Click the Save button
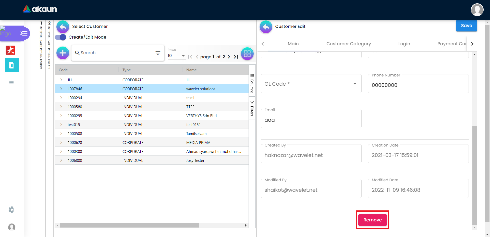 466,26
